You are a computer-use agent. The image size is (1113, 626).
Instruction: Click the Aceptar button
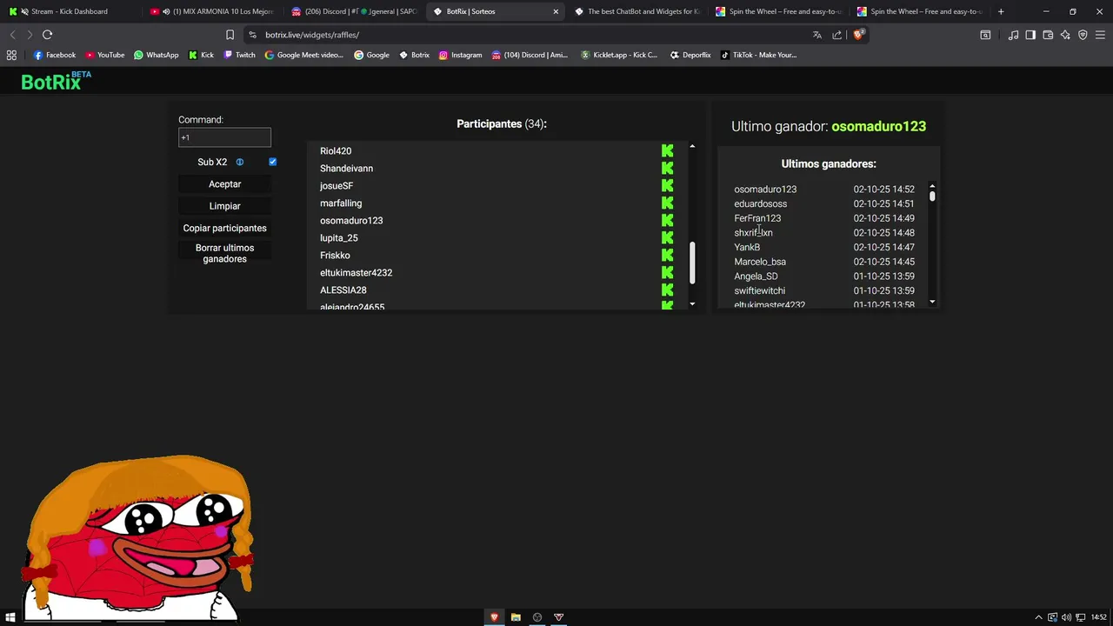coord(224,184)
